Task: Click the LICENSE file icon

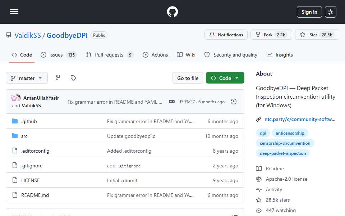Action: (15, 180)
